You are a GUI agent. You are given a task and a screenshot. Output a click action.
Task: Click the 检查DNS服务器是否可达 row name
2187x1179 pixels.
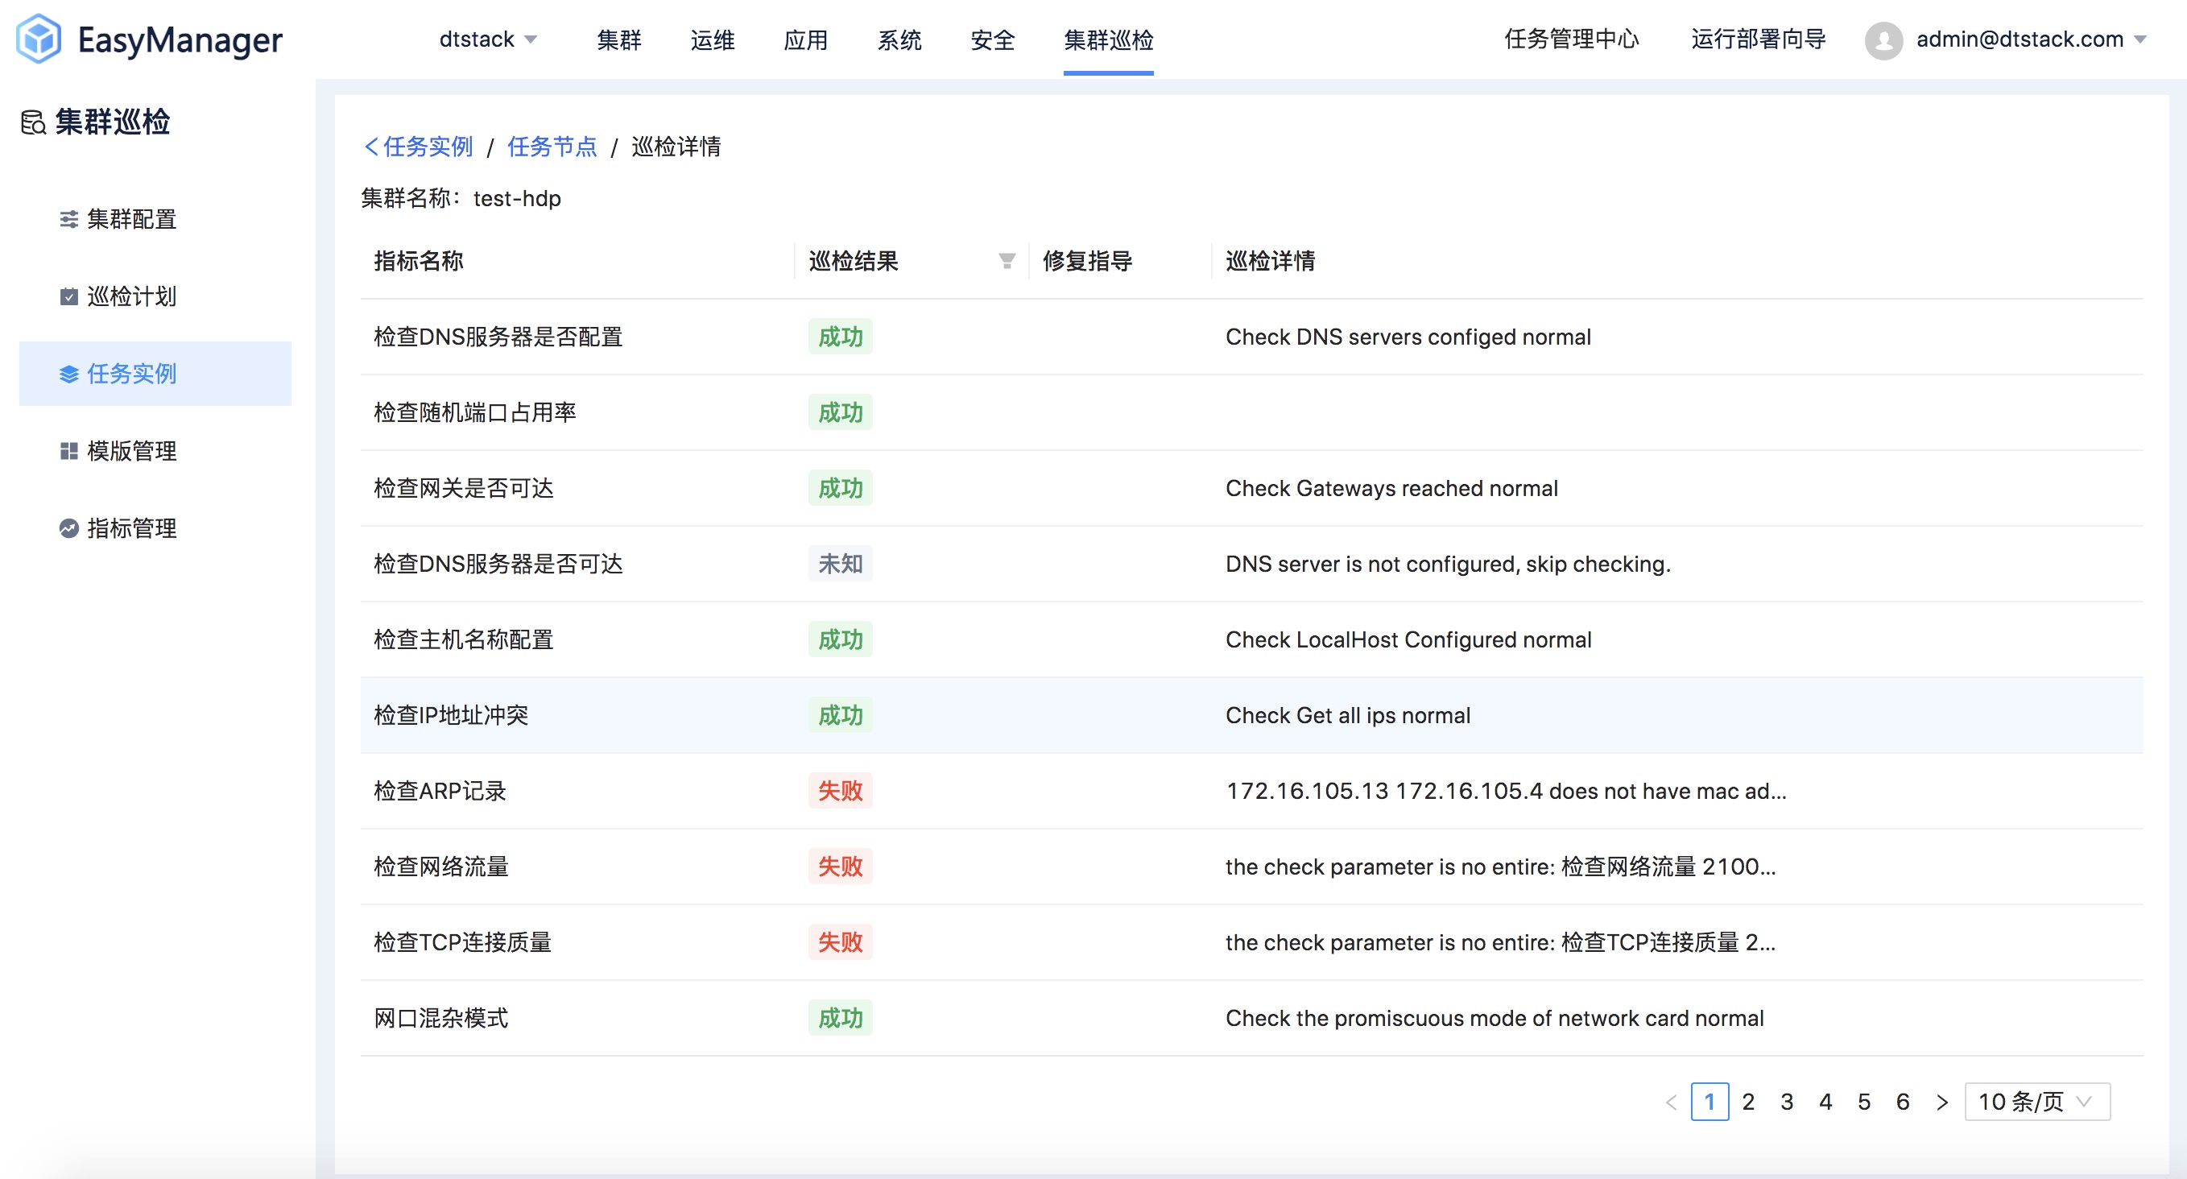498,565
